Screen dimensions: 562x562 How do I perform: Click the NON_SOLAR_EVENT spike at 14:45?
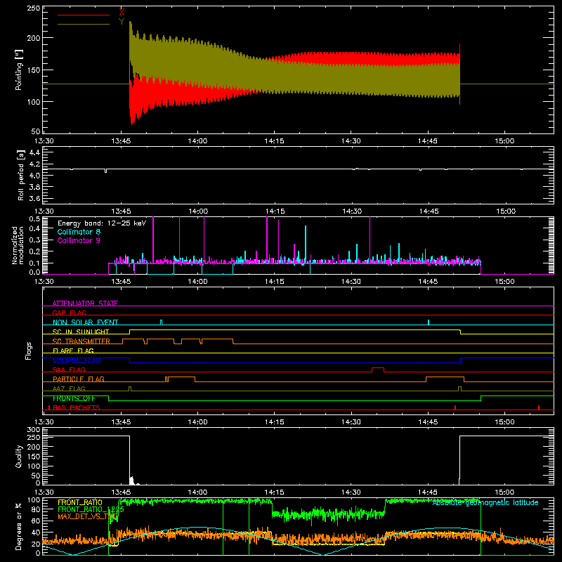click(429, 322)
